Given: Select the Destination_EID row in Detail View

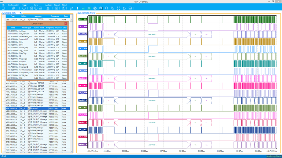Looking at the screenshot, I should (x=37, y=37).
